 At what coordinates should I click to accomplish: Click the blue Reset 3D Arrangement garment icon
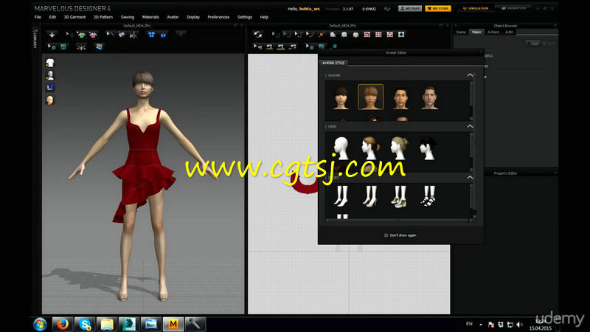pos(163,35)
